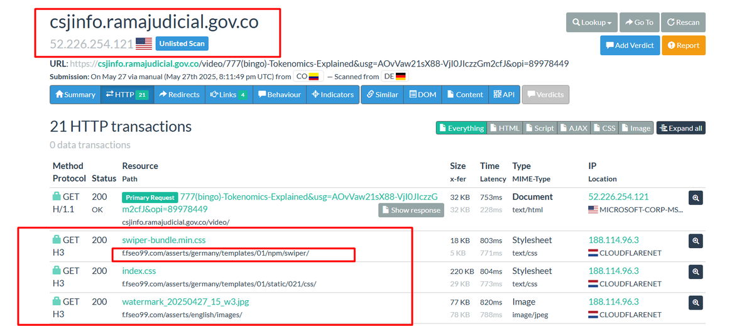The height and width of the screenshot is (326, 754).
Task: Click the 188.114.96.3 IP in the index.css row
Action: click(613, 271)
